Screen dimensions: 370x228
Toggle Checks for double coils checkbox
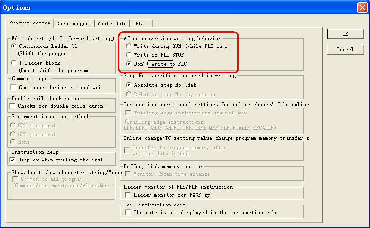pyautogui.click(x=14, y=106)
